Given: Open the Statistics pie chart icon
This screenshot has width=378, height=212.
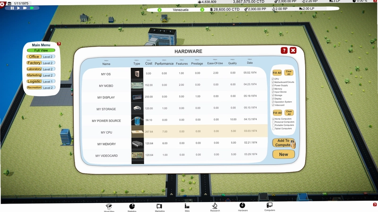Looking at the screenshot, I should (132, 206).
